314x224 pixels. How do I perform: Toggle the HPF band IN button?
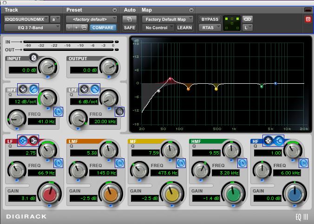[x=58, y=112]
